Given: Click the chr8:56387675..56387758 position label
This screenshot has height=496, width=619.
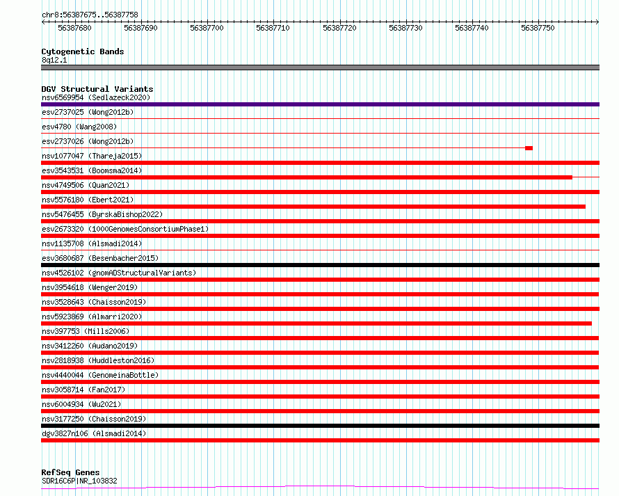Looking at the screenshot, I should 90,15.
